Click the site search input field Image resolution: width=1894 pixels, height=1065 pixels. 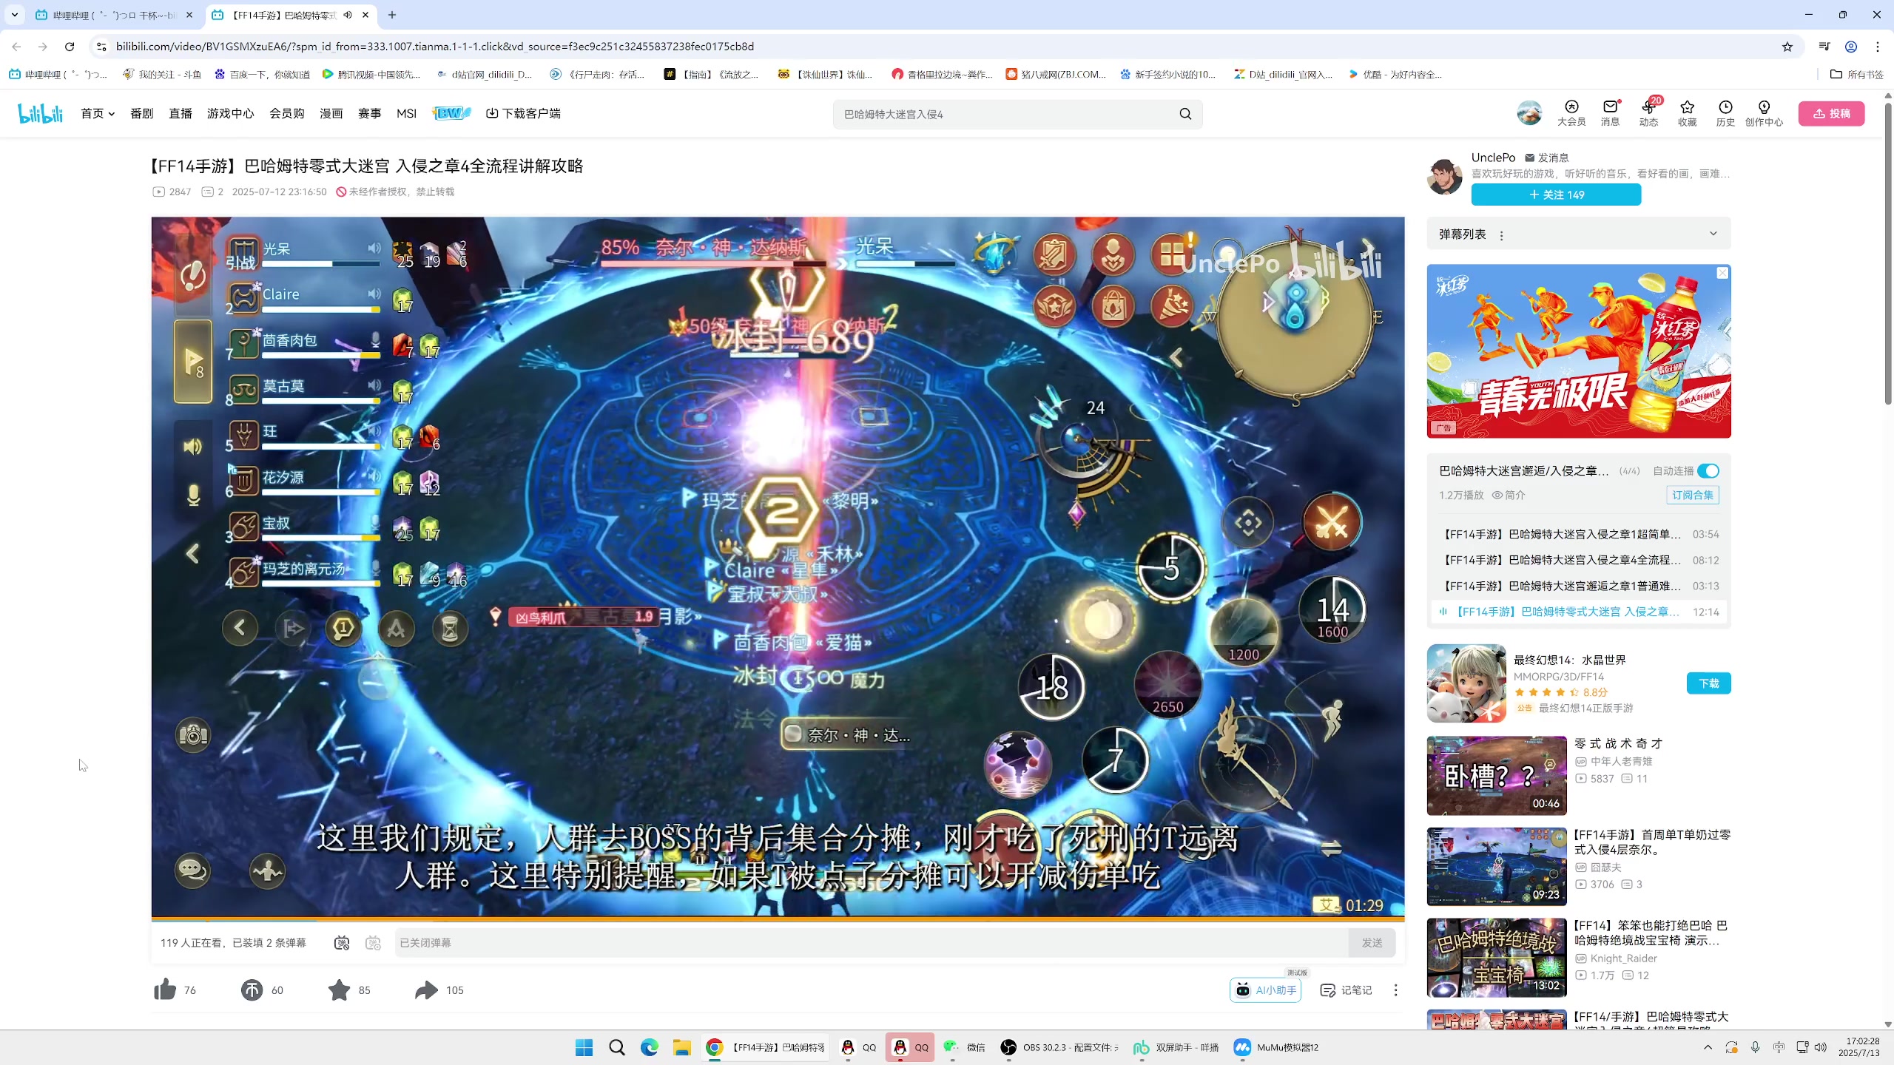click(x=1005, y=114)
